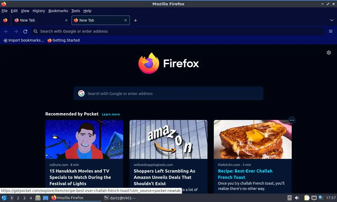Open Amazon building article thumbnail
The width and height of the screenshot is (337, 202).
tap(168, 139)
